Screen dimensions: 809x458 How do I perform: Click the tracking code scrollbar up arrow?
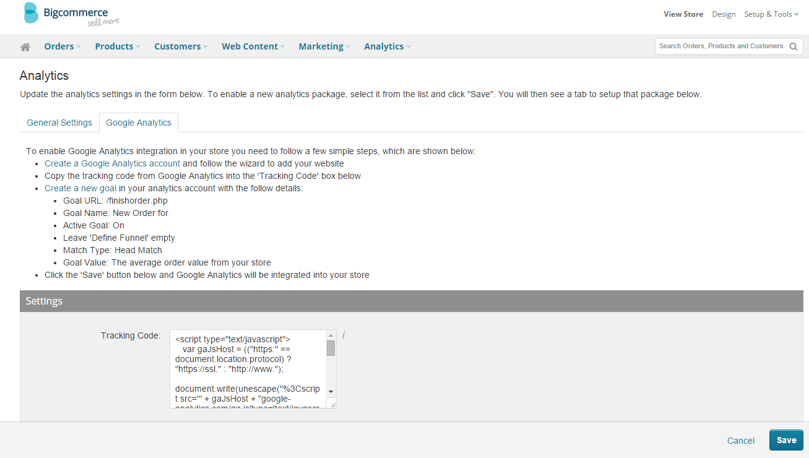tap(331, 335)
